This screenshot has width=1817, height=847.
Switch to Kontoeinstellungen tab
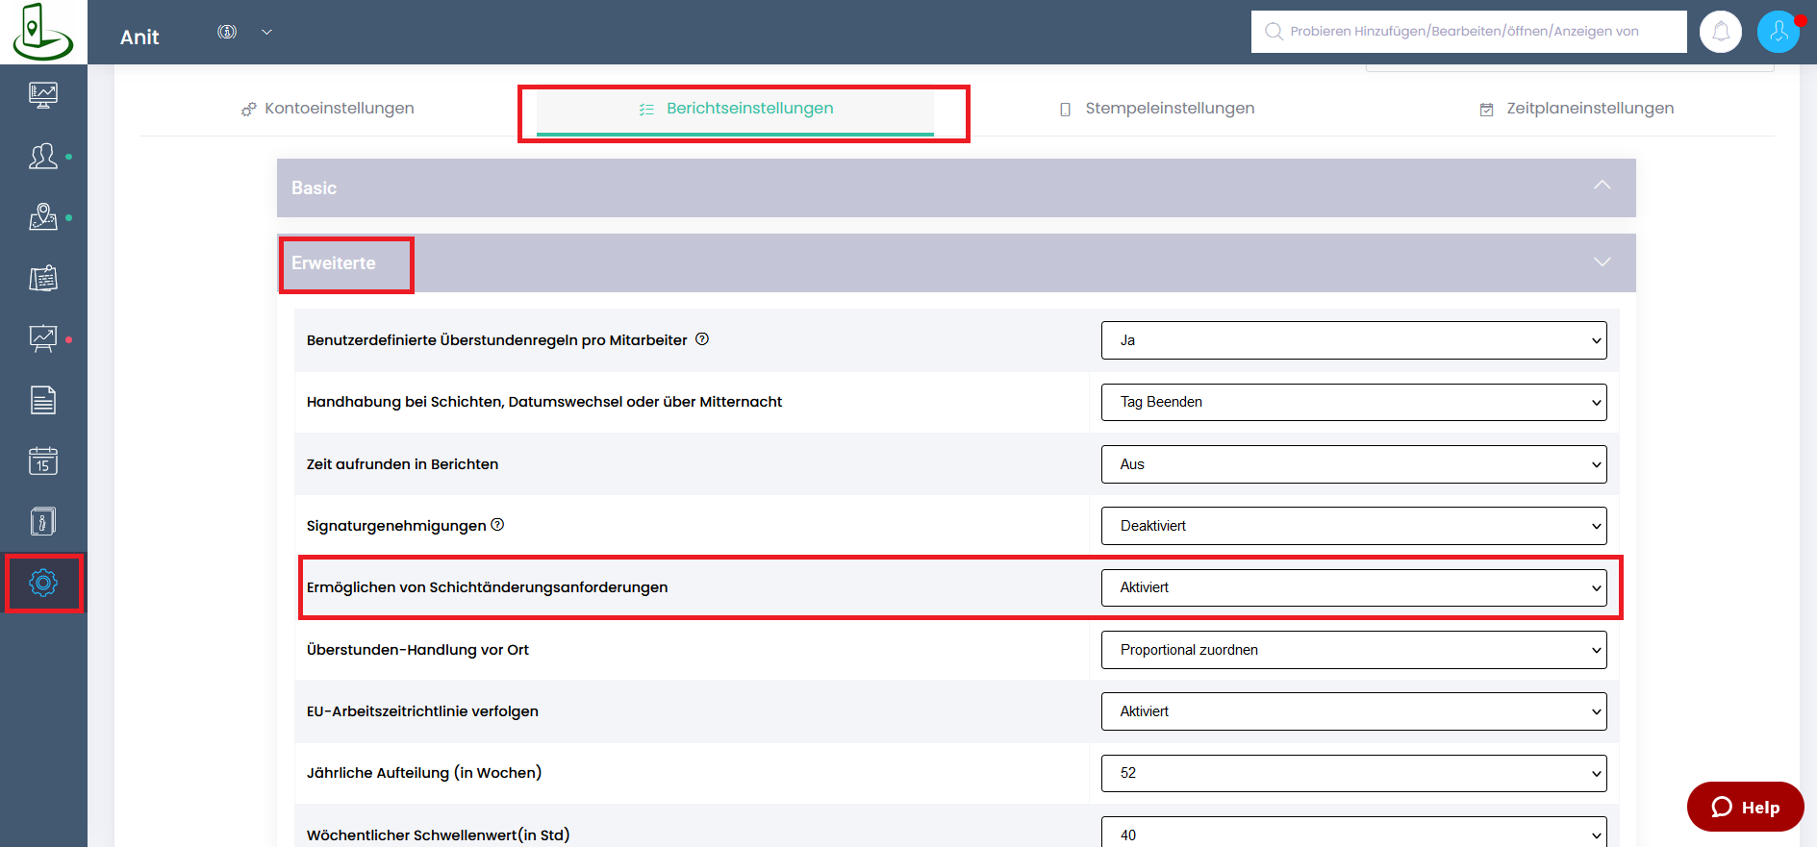pyautogui.click(x=328, y=109)
